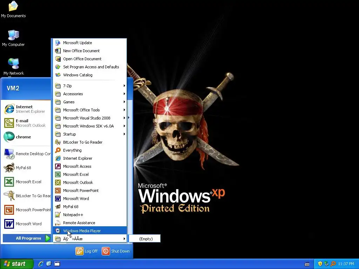Open Remote Assistance from All Programs

[90, 223]
